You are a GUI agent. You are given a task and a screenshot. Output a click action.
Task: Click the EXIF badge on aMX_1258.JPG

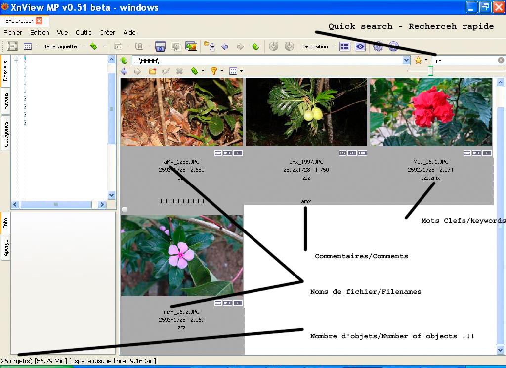tap(238, 153)
